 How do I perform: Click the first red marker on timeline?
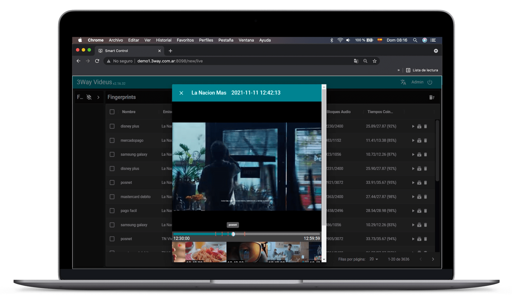216,234
